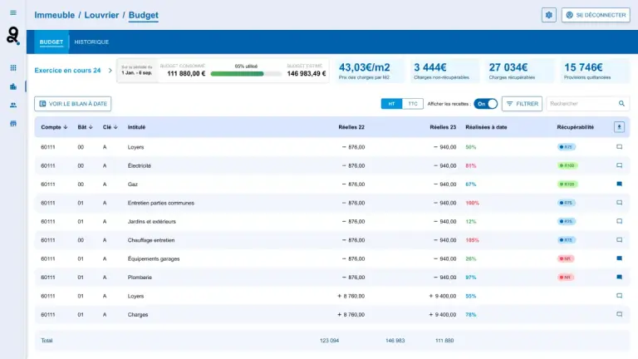Click the NR badge on Plomberie row
638x359 pixels.
click(x=565, y=278)
